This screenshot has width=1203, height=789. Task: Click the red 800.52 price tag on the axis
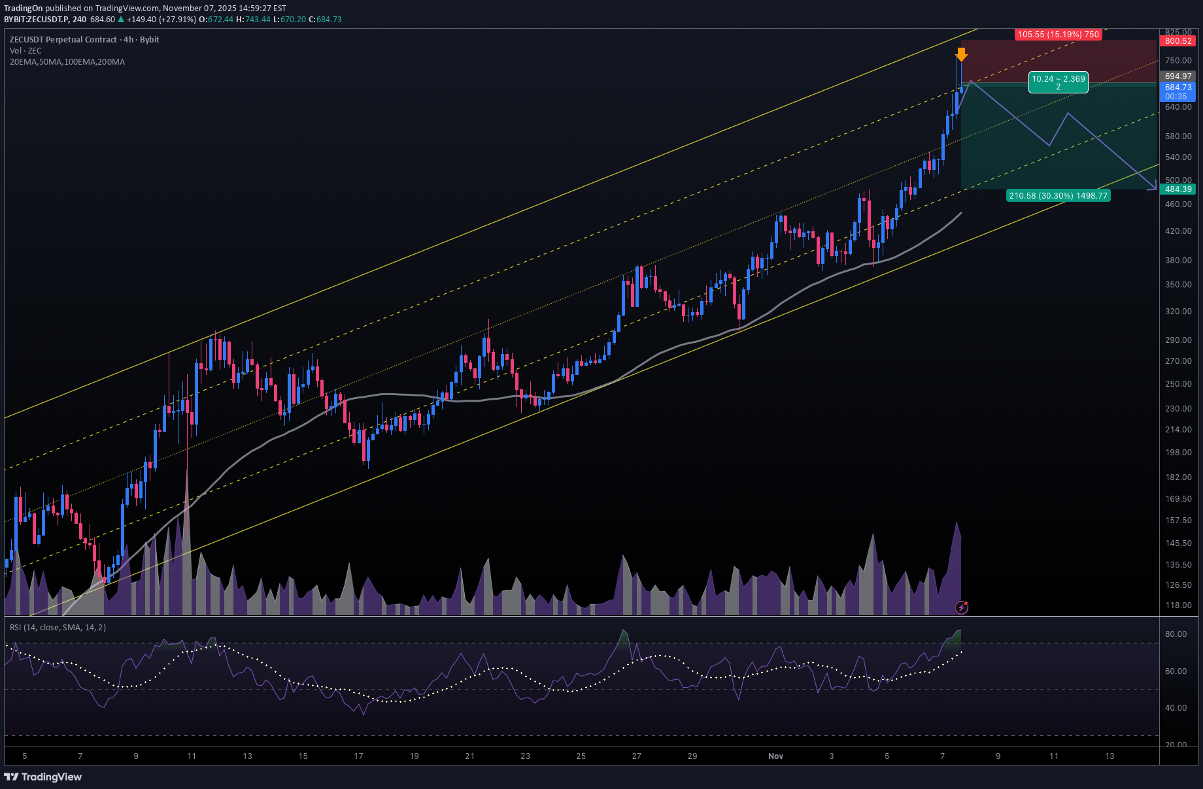(1178, 41)
